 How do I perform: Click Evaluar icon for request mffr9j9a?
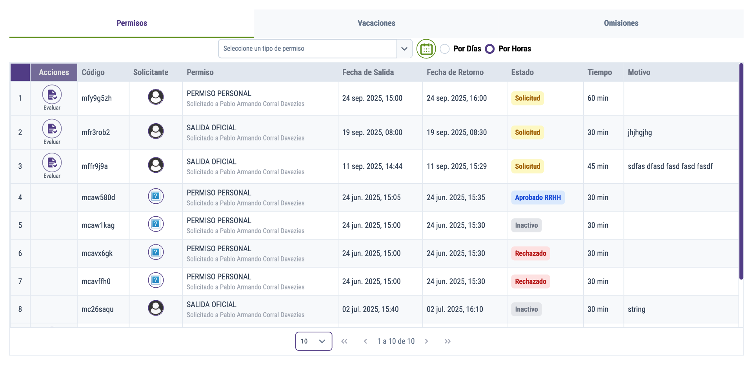point(52,163)
